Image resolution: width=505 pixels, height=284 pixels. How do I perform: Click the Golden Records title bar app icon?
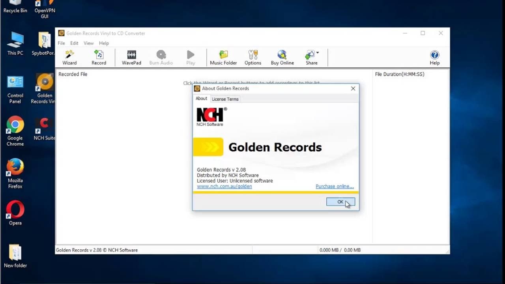pos(61,33)
